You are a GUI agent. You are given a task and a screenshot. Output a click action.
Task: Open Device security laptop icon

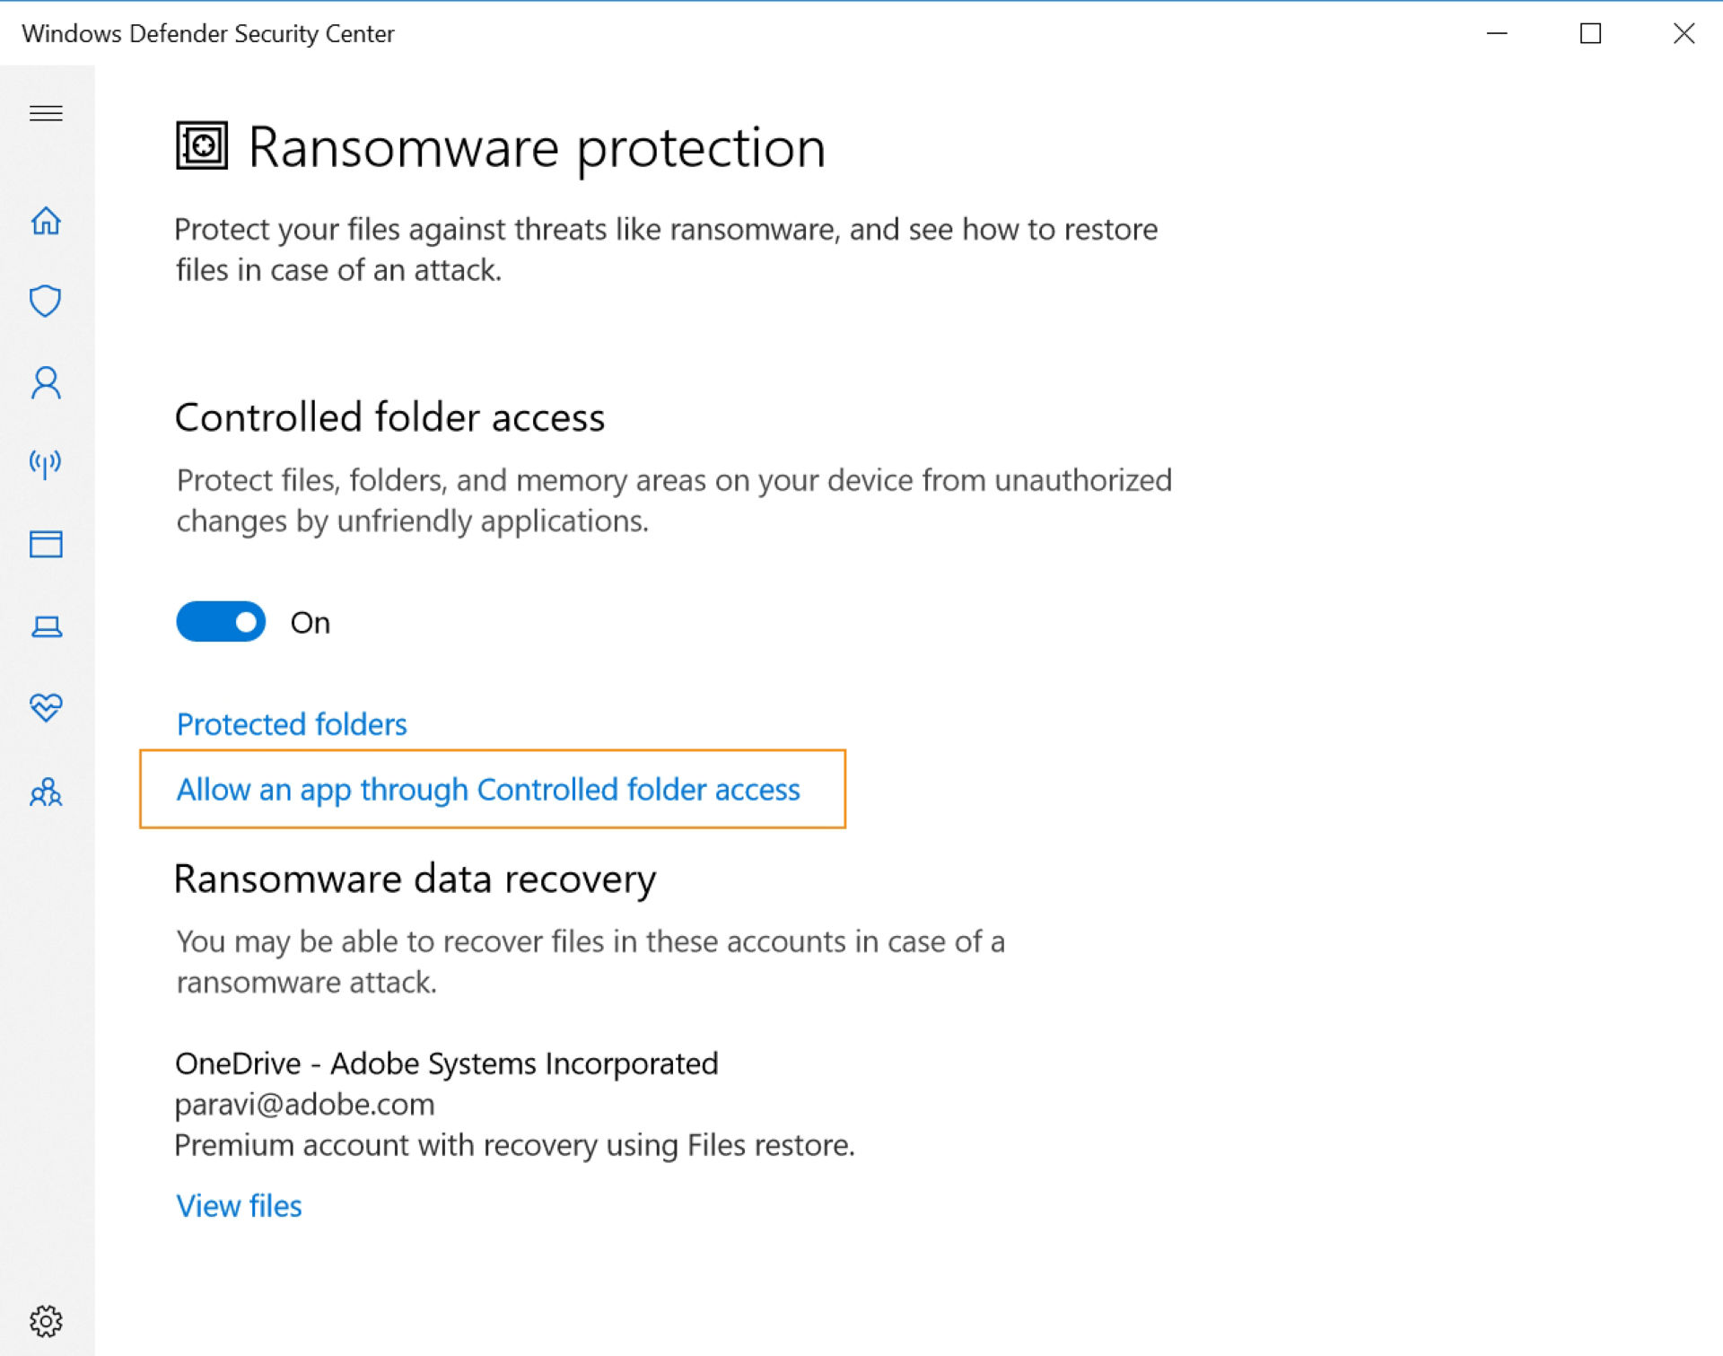[x=46, y=626]
